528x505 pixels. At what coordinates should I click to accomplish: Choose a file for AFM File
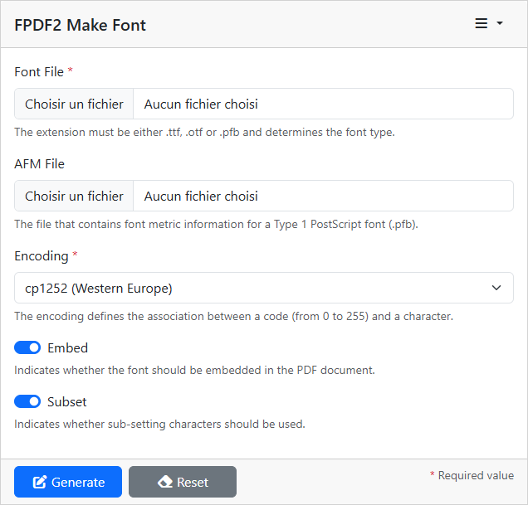[x=74, y=196]
